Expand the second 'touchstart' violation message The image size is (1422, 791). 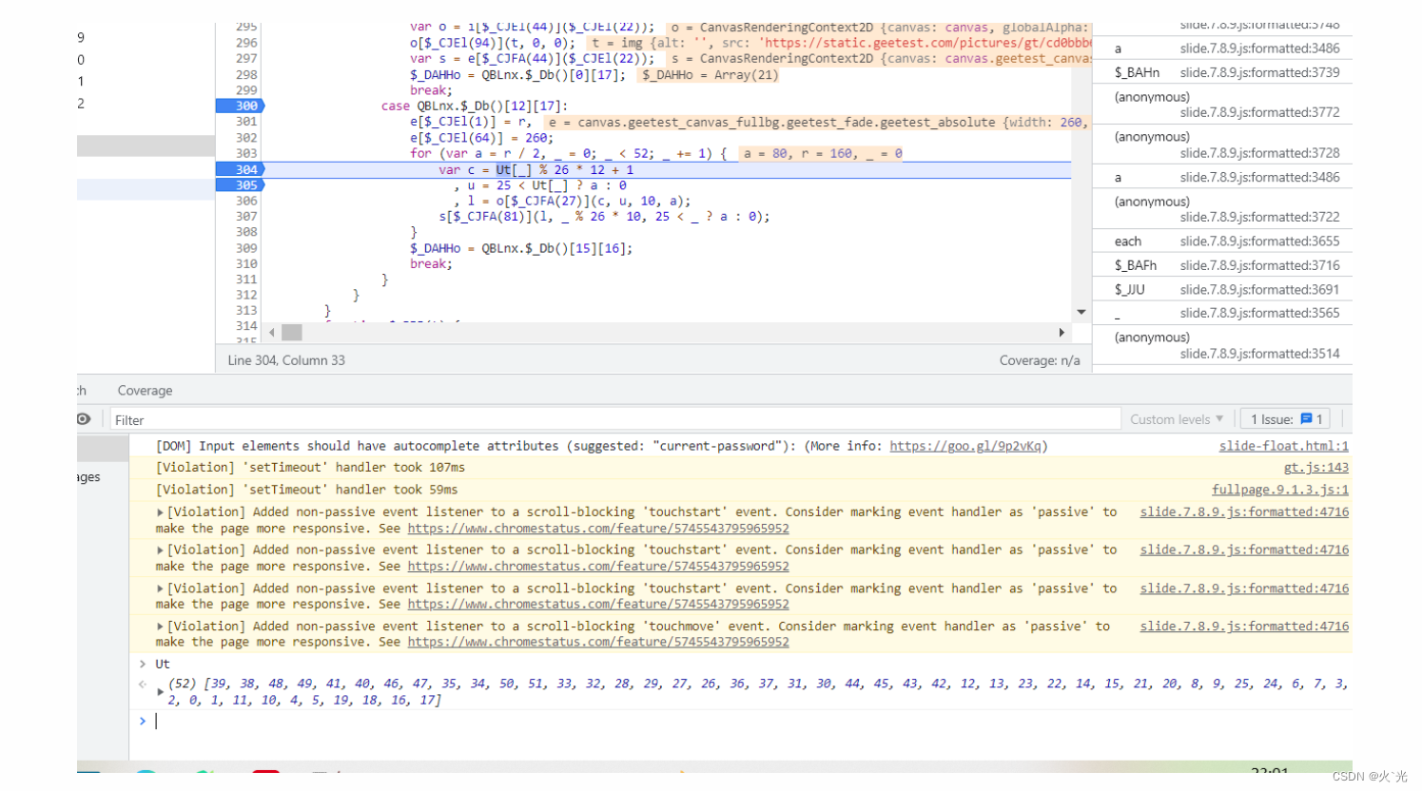click(x=161, y=550)
